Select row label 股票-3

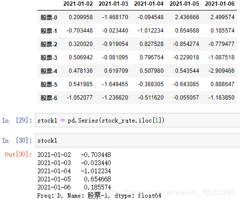tap(49, 57)
